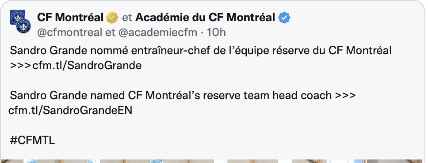Open the 10h tweet timestamp
Image resolution: width=428 pixels, height=163 pixels.
click(x=216, y=33)
